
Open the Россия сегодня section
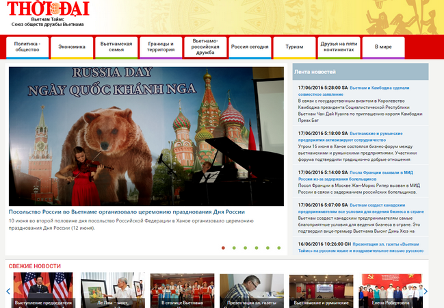[x=250, y=47]
